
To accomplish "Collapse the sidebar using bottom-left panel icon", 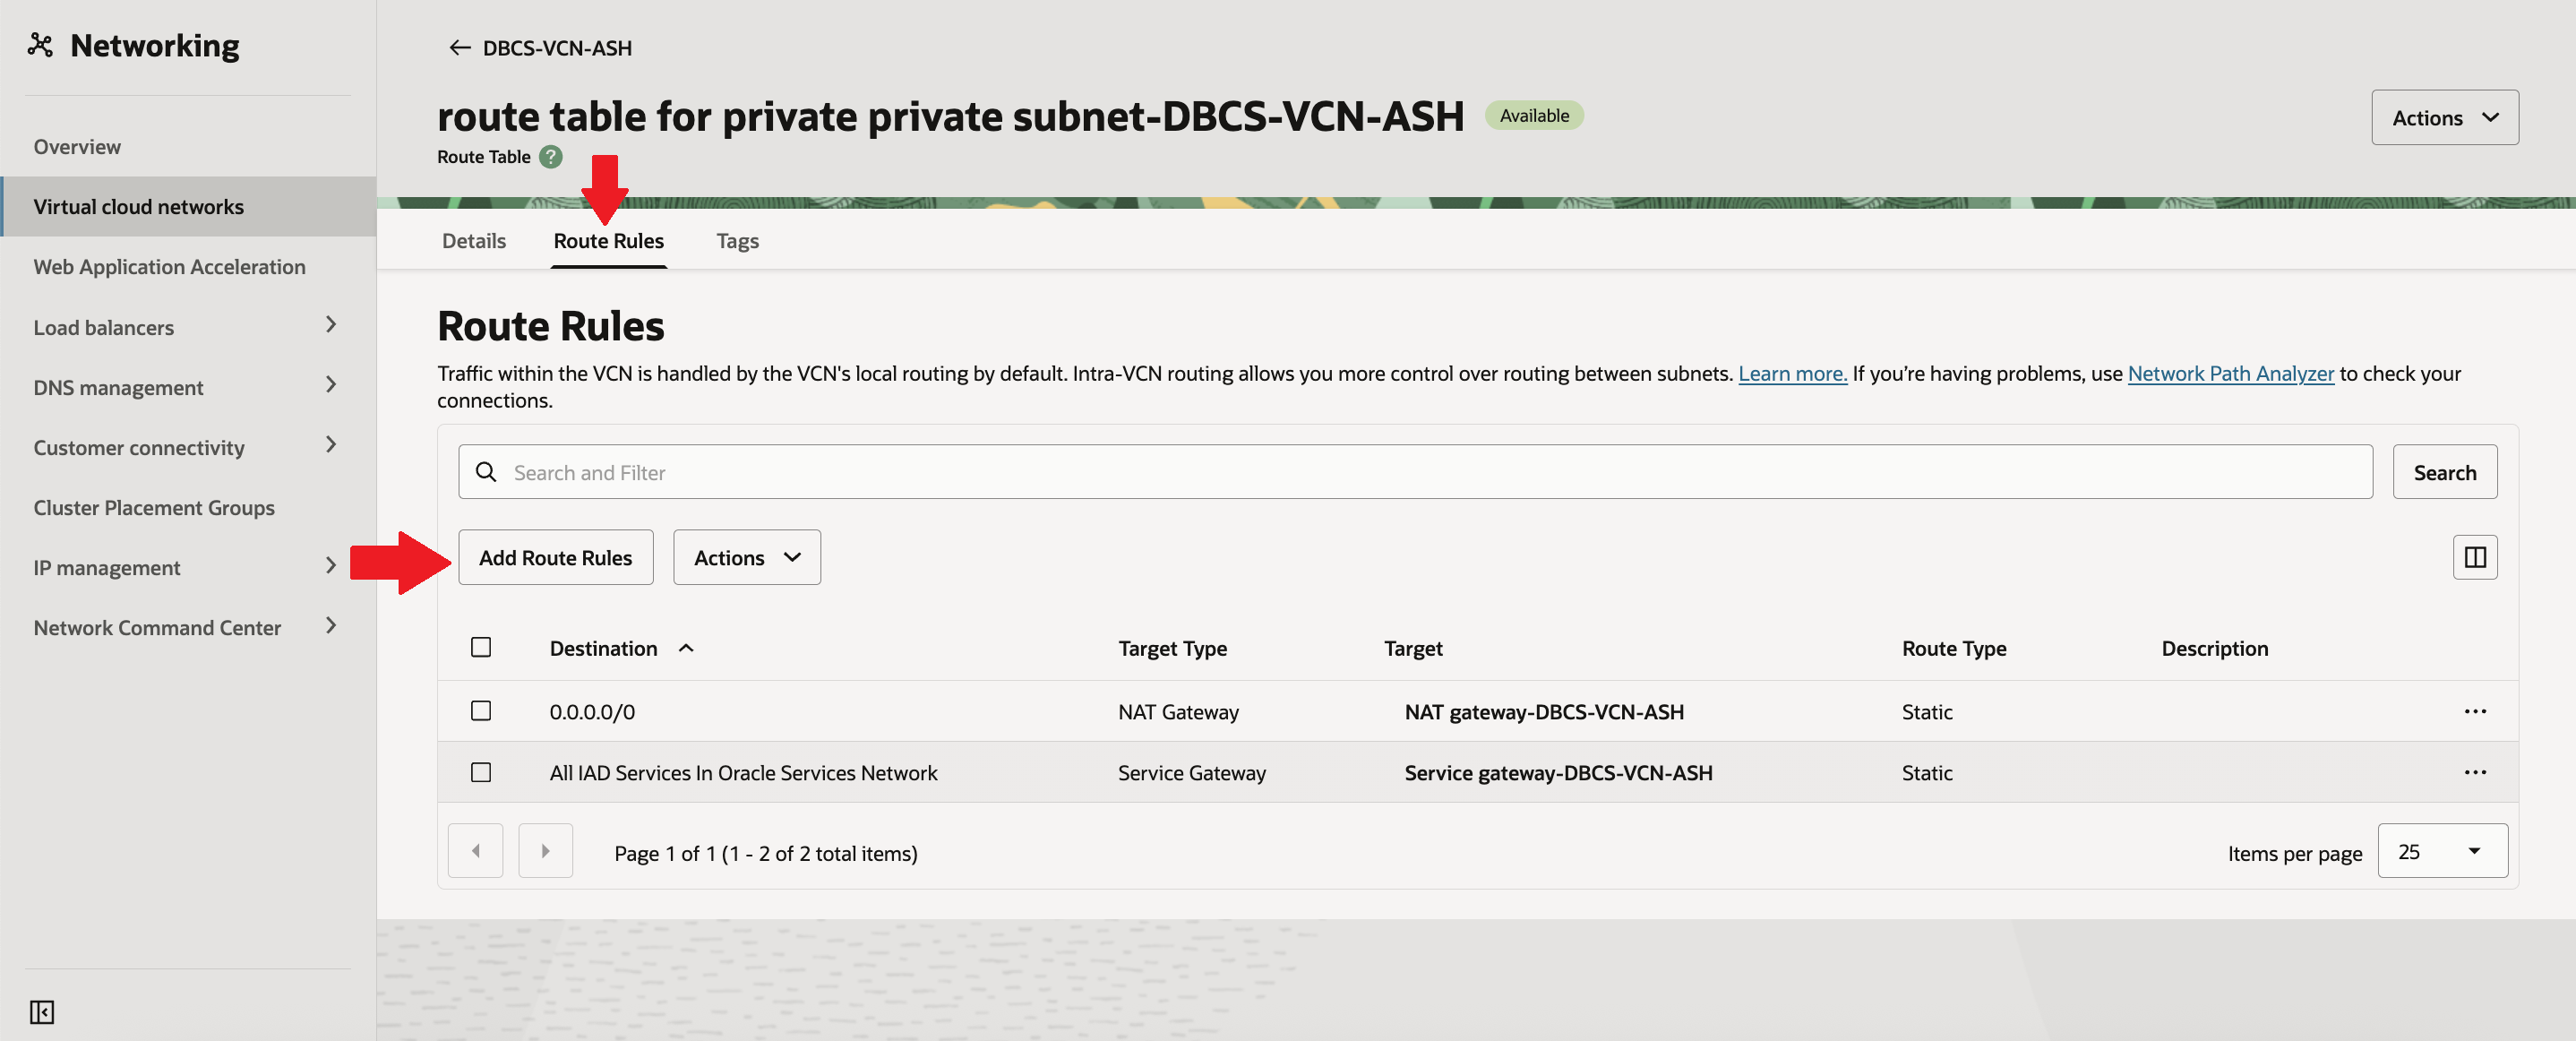I will coord(42,1012).
